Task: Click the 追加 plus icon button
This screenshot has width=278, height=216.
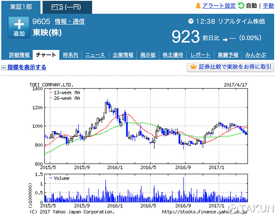Action: coord(19,27)
